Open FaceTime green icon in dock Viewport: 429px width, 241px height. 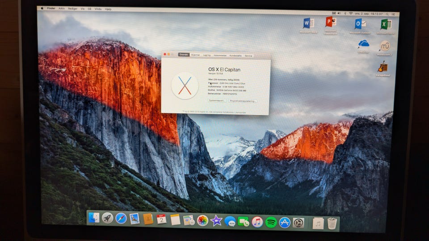244,222
